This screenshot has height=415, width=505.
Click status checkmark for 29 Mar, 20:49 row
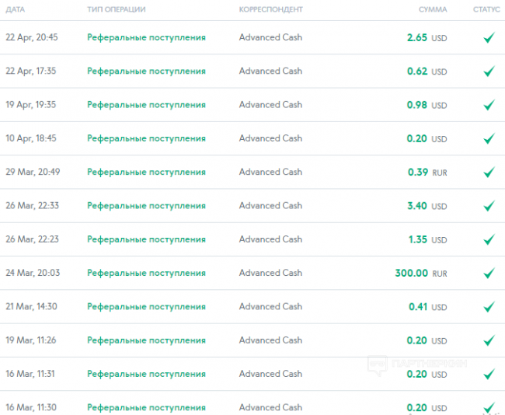pyautogui.click(x=489, y=173)
